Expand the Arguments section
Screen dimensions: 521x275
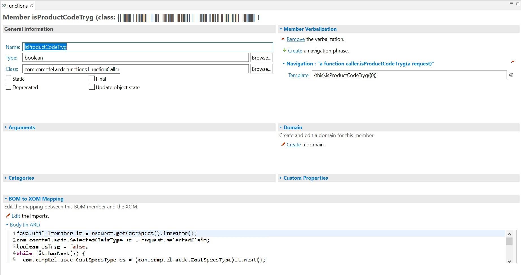tap(6, 127)
